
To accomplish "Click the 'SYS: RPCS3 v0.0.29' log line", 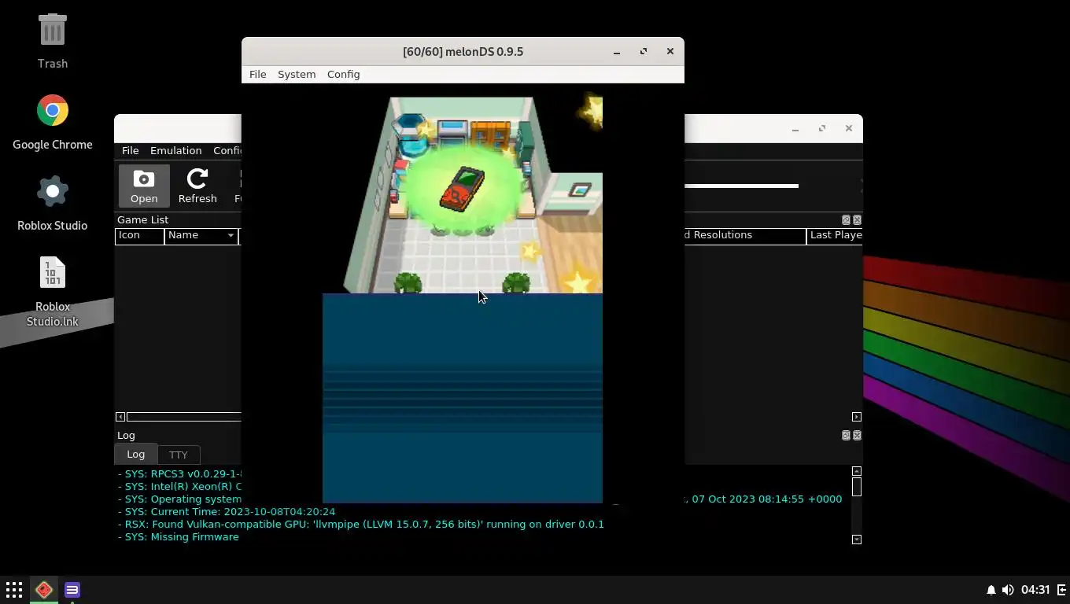I will 180,474.
